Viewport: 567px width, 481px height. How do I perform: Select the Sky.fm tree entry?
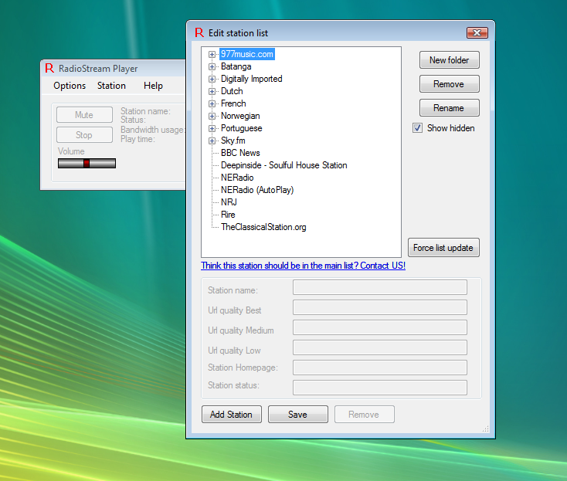click(x=233, y=141)
